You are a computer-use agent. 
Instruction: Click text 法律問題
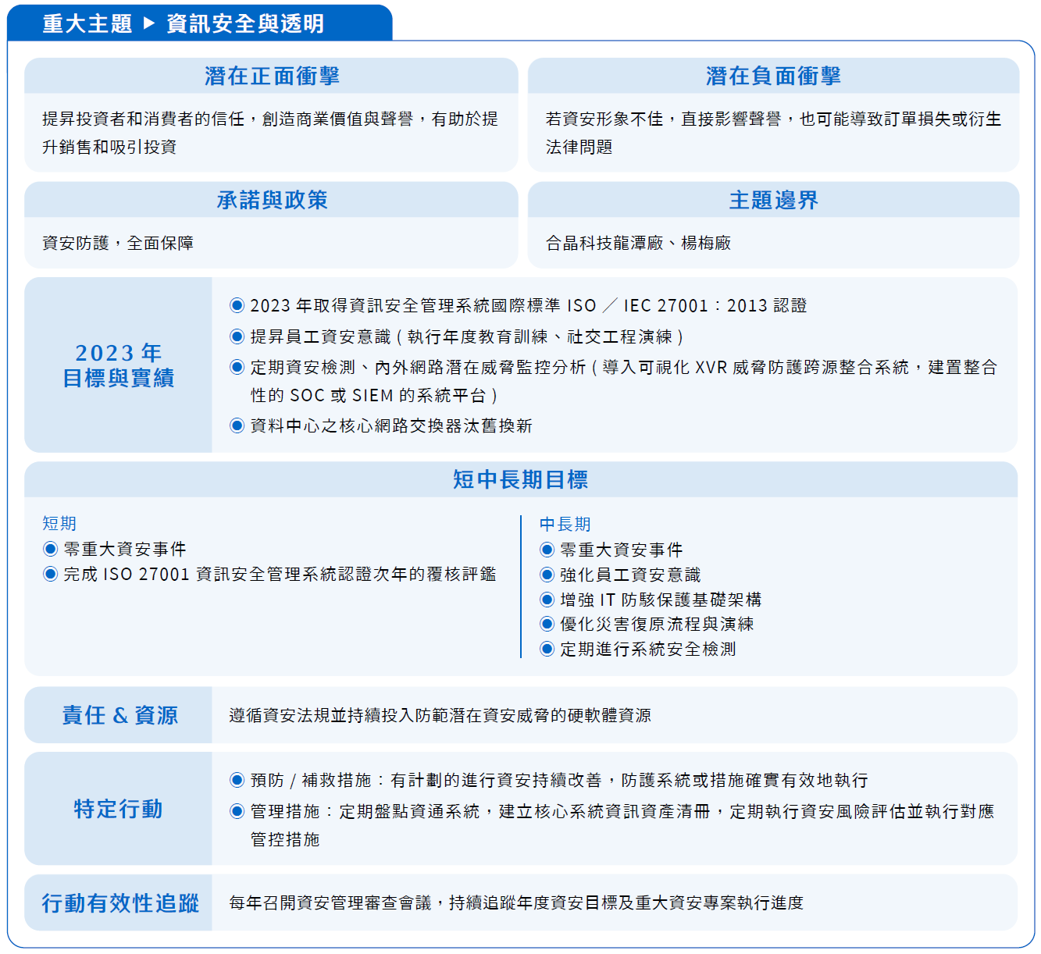click(579, 147)
